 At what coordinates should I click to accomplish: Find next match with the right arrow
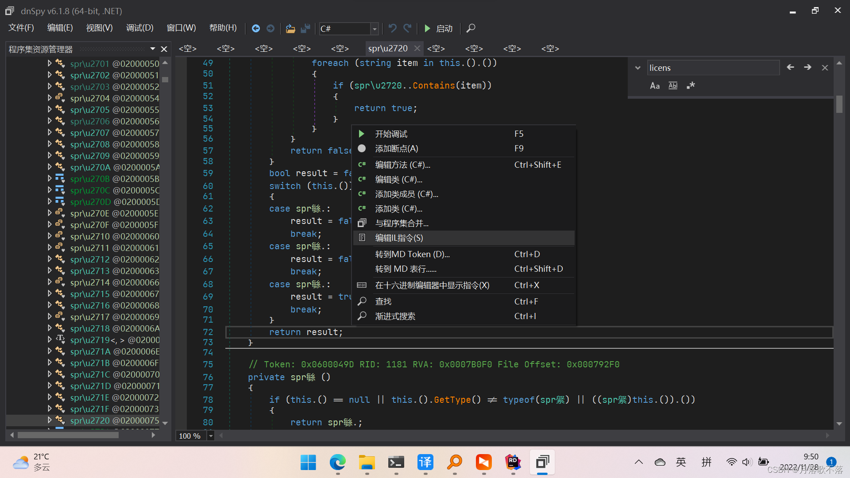click(807, 67)
